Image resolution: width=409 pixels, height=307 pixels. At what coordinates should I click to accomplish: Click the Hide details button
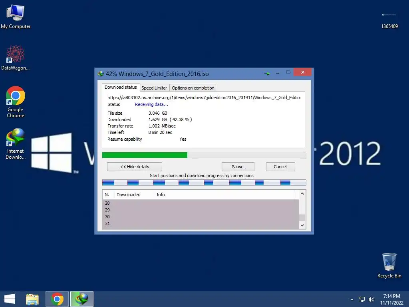point(135,167)
